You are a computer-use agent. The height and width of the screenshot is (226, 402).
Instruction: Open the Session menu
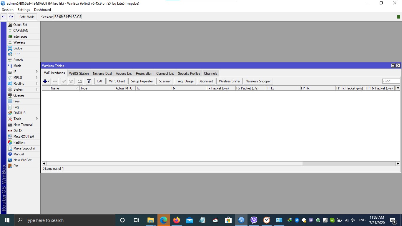[x=8, y=10]
